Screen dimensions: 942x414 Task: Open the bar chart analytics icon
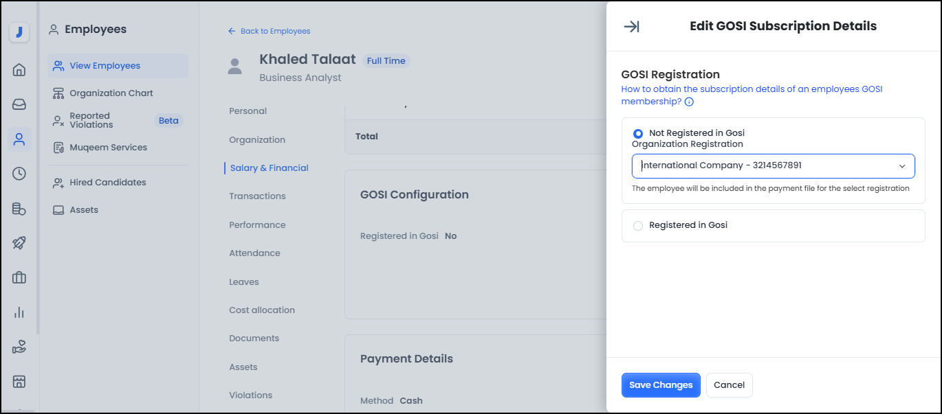tap(19, 312)
